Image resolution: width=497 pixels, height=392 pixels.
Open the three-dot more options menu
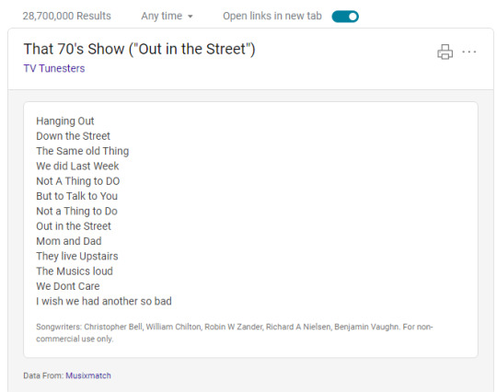point(469,52)
